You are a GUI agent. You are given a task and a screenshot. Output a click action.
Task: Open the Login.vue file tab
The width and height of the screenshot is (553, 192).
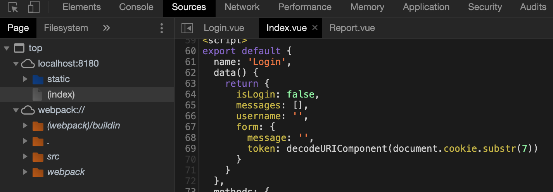click(x=224, y=28)
